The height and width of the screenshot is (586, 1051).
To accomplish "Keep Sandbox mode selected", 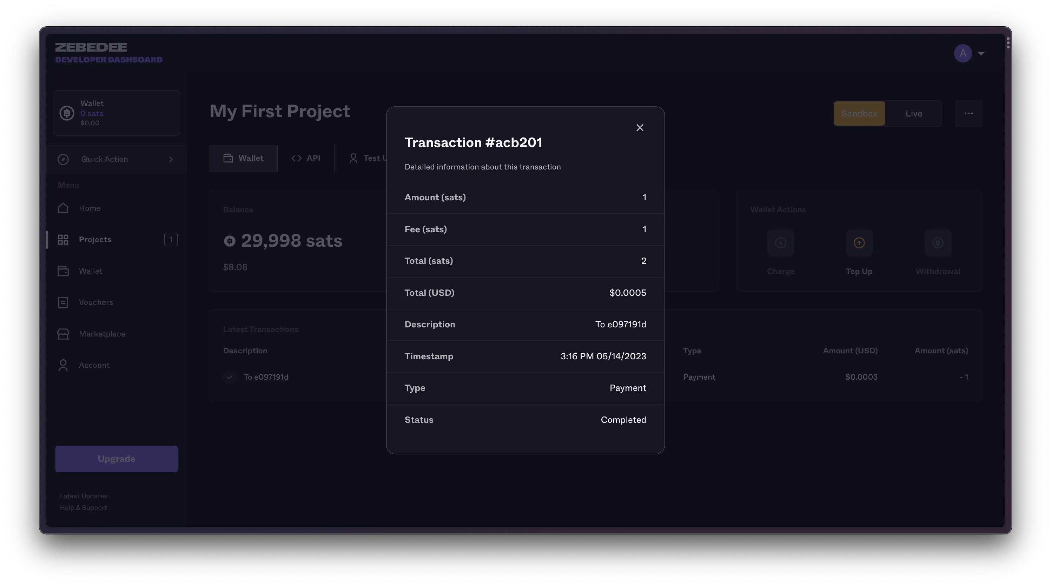I will click(859, 113).
